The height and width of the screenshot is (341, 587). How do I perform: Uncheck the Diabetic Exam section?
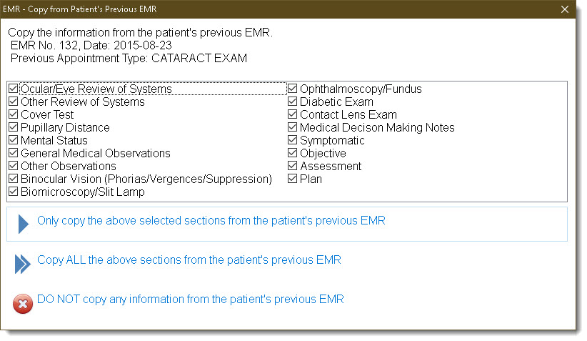tap(292, 102)
